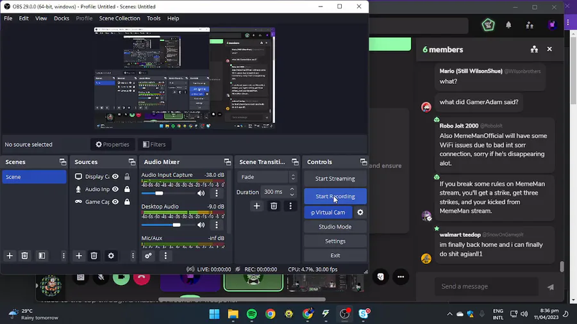Open advanced audio properties gears icon
Image resolution: width=577 pixels, height=324 pixels.
coord(148,255)
